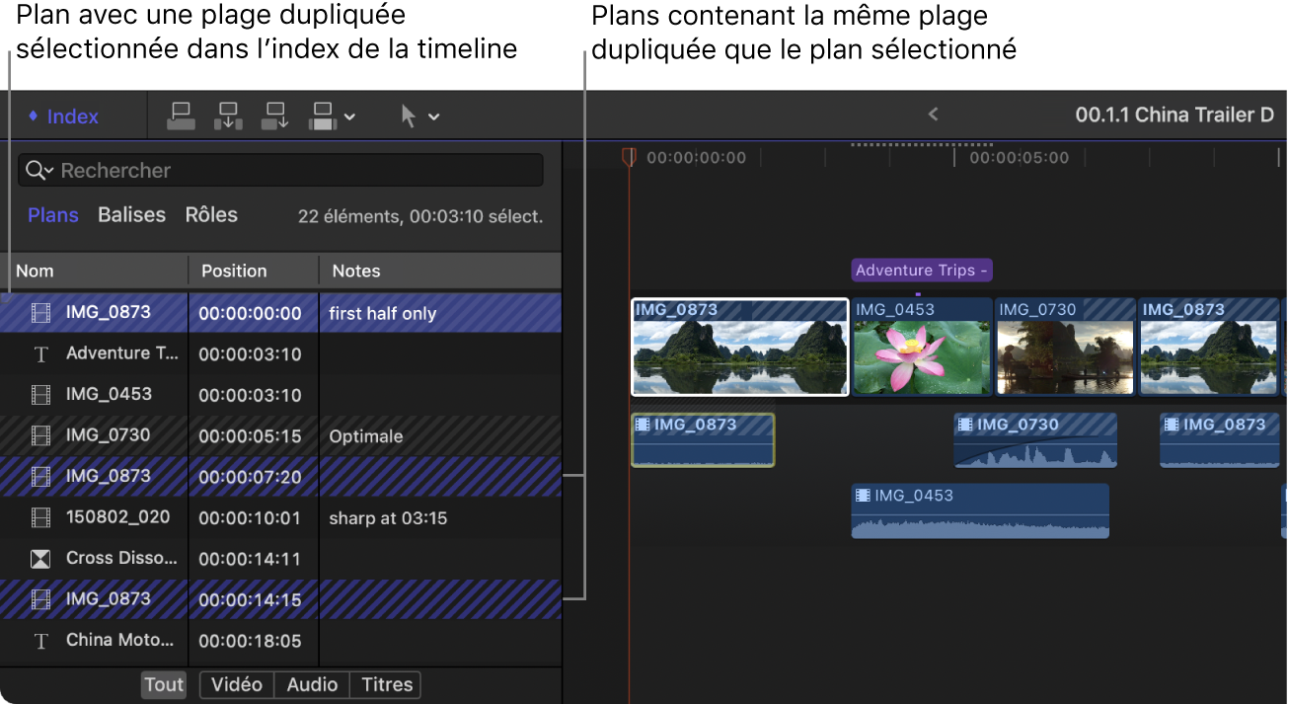
Task: Select the Insert clip editing icon
Action: tap(228, 116)
